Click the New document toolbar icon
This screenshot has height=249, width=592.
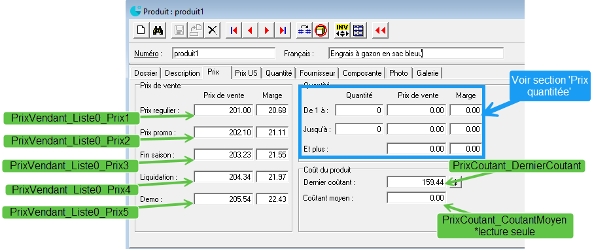pos(141,31)
